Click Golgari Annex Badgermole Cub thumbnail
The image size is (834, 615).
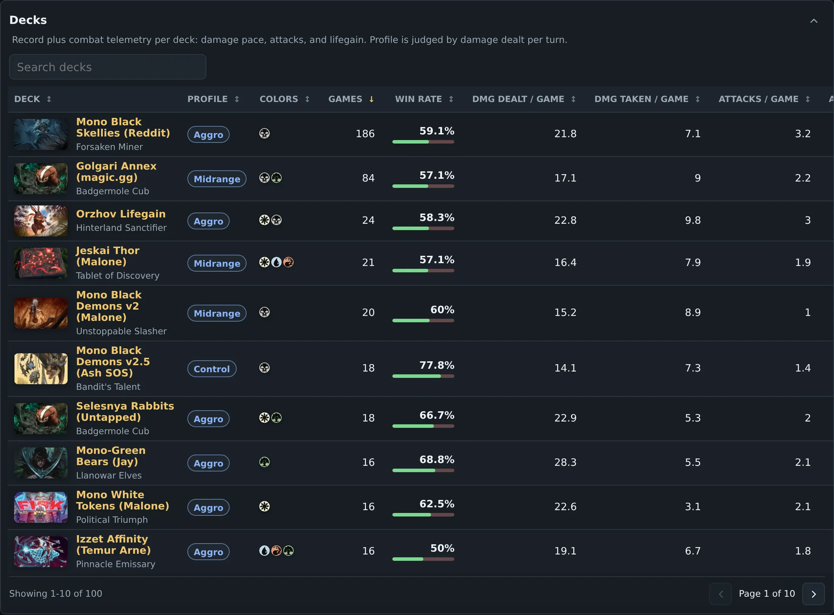41,179
